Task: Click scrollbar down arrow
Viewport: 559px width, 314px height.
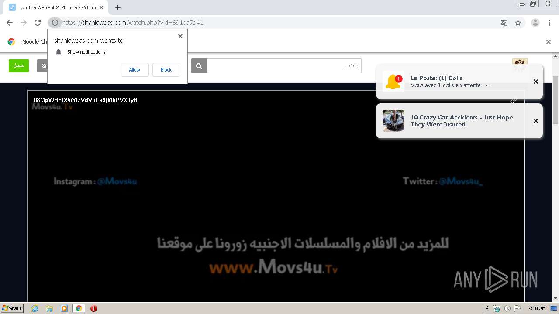Action: [x=556, y=298]
